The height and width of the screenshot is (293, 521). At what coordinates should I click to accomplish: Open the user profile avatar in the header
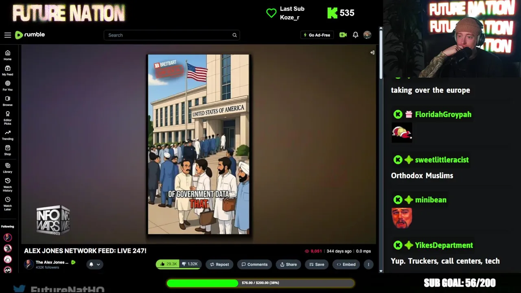tap(367, 35)
